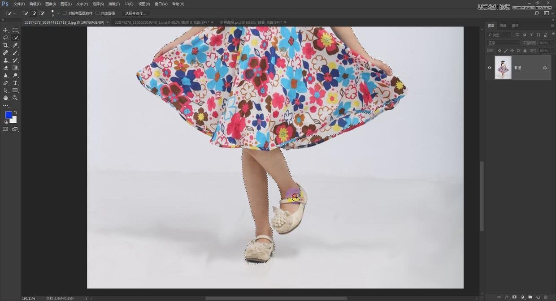This screenshot has height=301, width=556.
Task: Add a layer mask from panel bottom
Action: click(514, 297)
